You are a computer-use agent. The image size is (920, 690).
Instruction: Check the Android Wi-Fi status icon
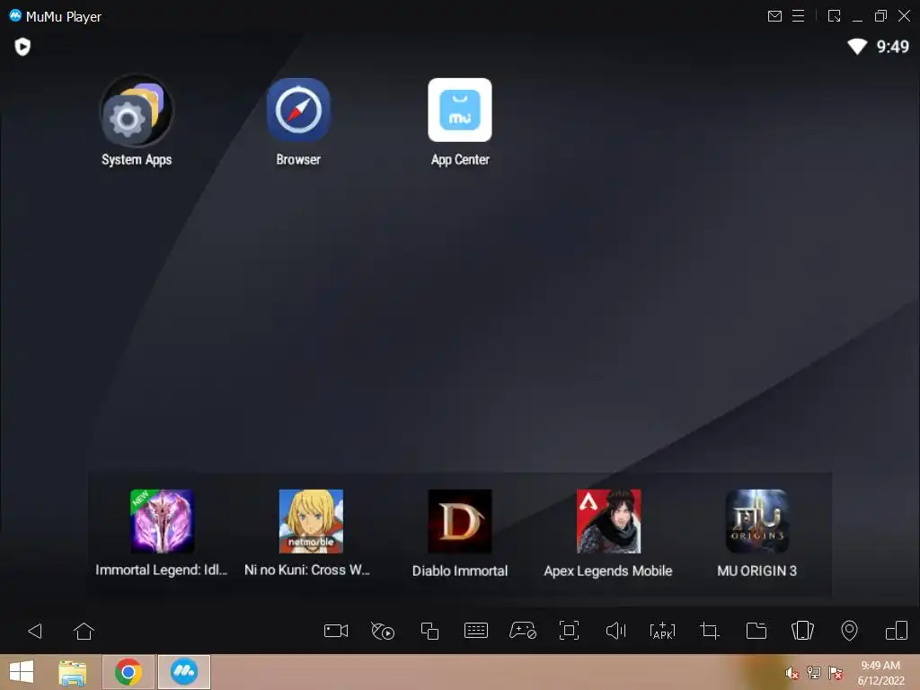pos(856,47)
